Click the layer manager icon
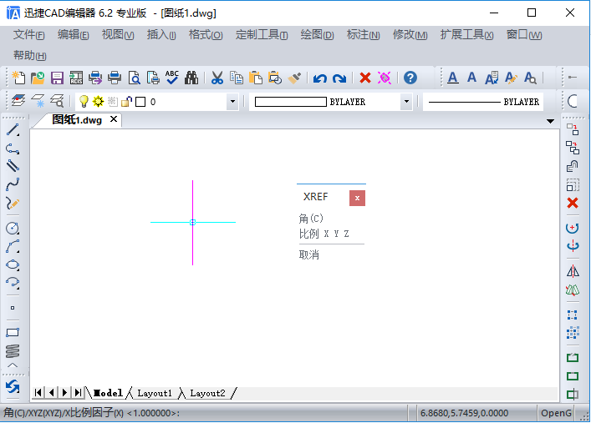Image resolution: width=591 pixels, height=423 pixels. point(18,101)
